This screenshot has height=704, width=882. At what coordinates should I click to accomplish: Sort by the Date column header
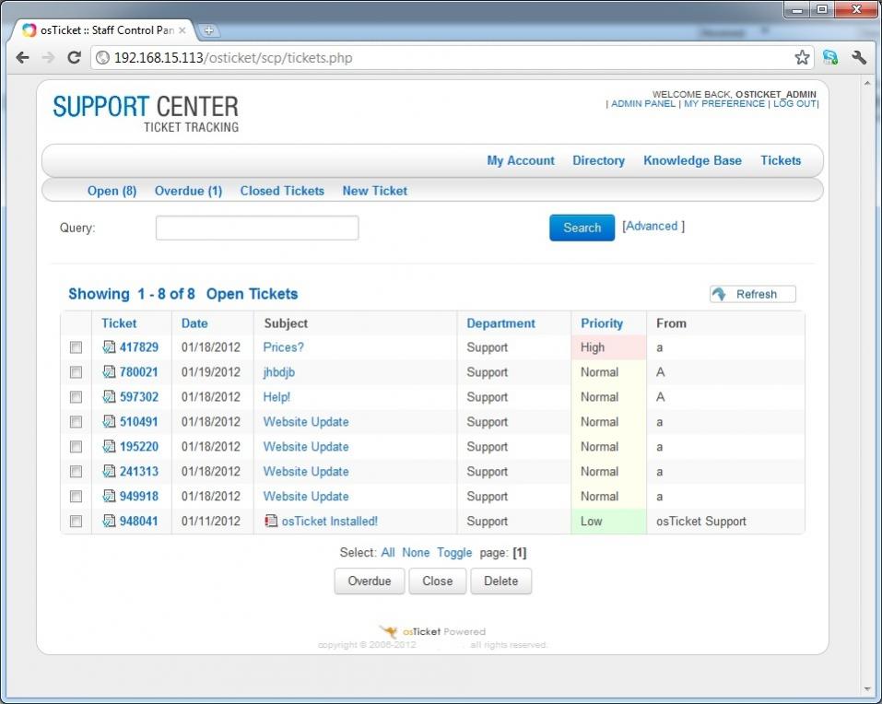pos(194,323)
